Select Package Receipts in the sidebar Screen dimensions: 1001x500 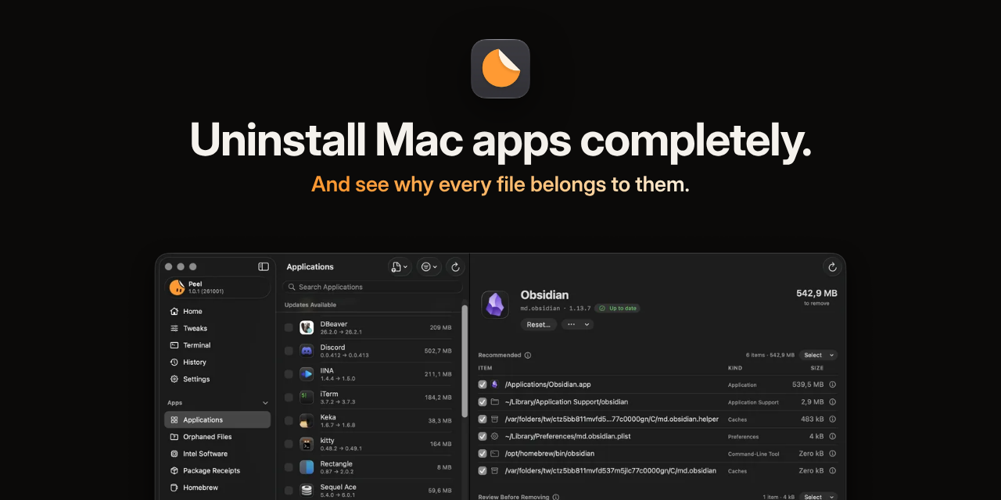(217, 470)
